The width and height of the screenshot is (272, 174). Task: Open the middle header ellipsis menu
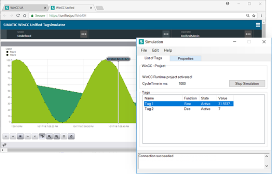pos(166,34)
